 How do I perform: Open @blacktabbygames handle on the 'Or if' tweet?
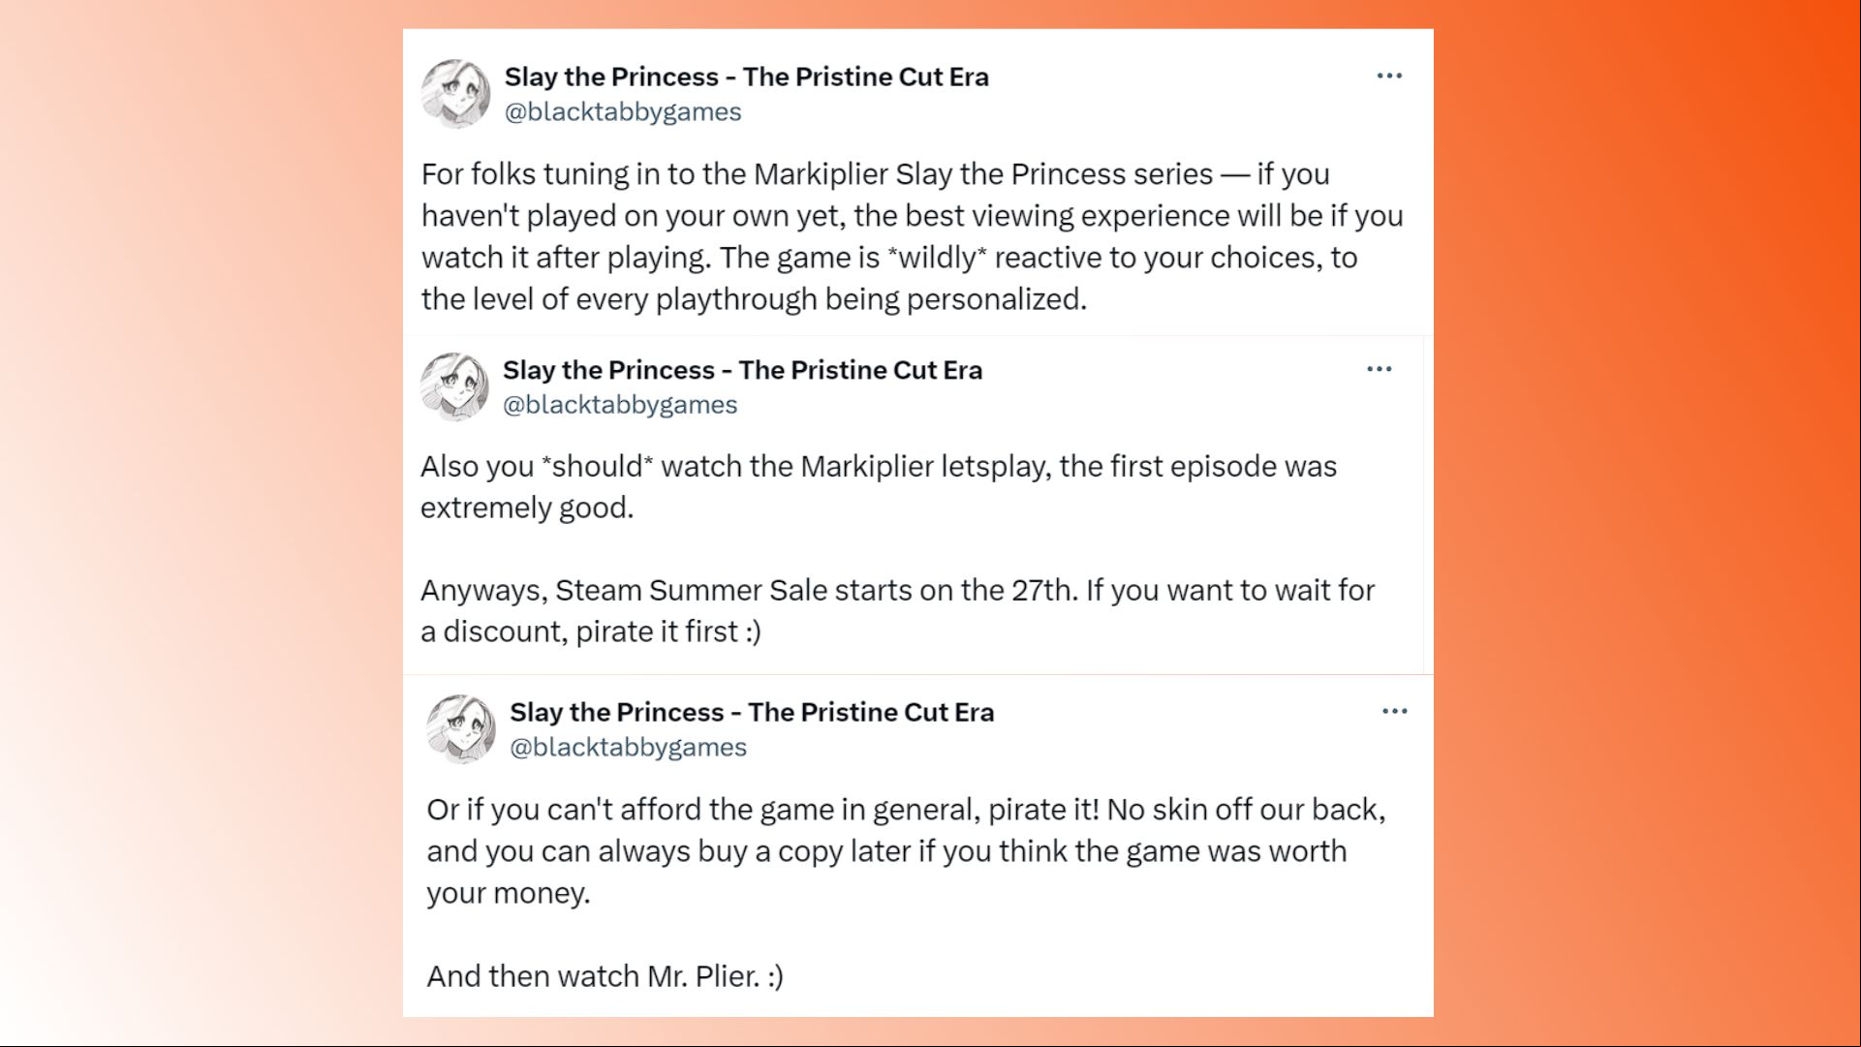pyautogui.click(x=628, y=748)
